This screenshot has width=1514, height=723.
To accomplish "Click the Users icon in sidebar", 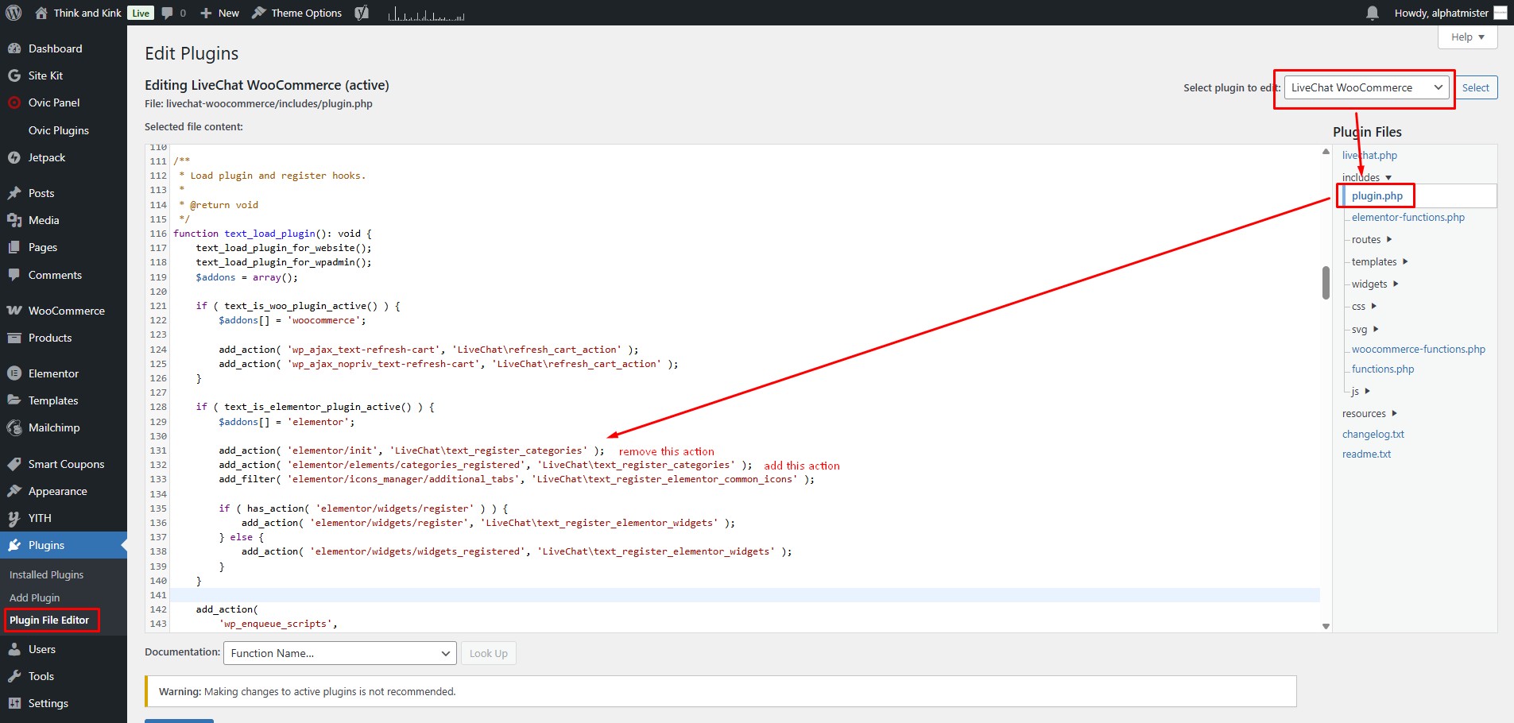I will tap(14, 649).
